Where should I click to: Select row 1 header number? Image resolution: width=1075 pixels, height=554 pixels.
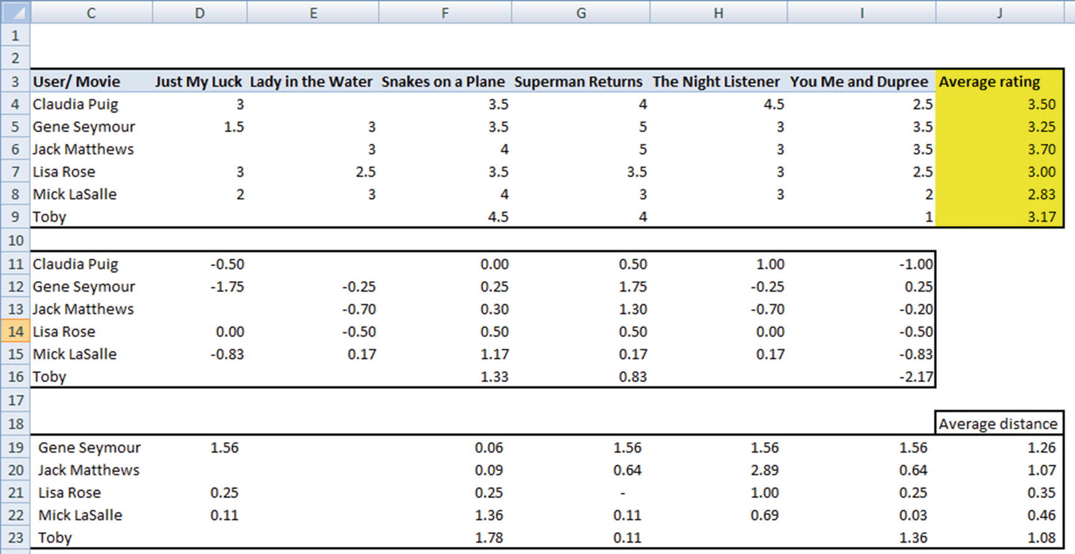click(x=16, y=36)
